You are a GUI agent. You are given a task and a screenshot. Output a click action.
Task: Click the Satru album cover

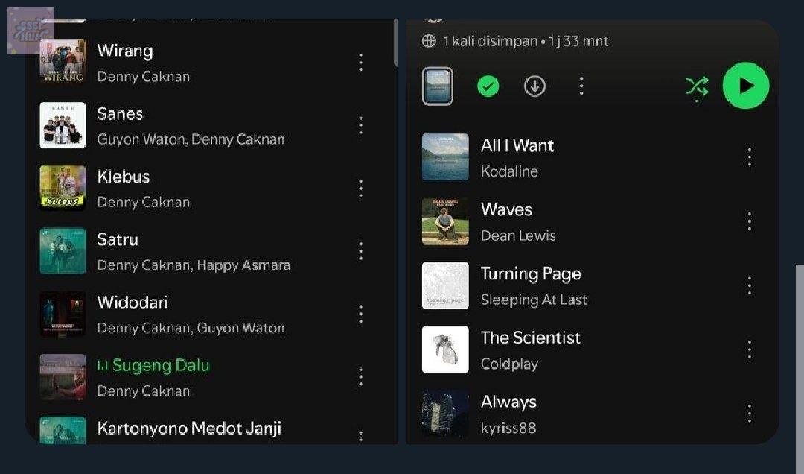[x=63, y=250]
